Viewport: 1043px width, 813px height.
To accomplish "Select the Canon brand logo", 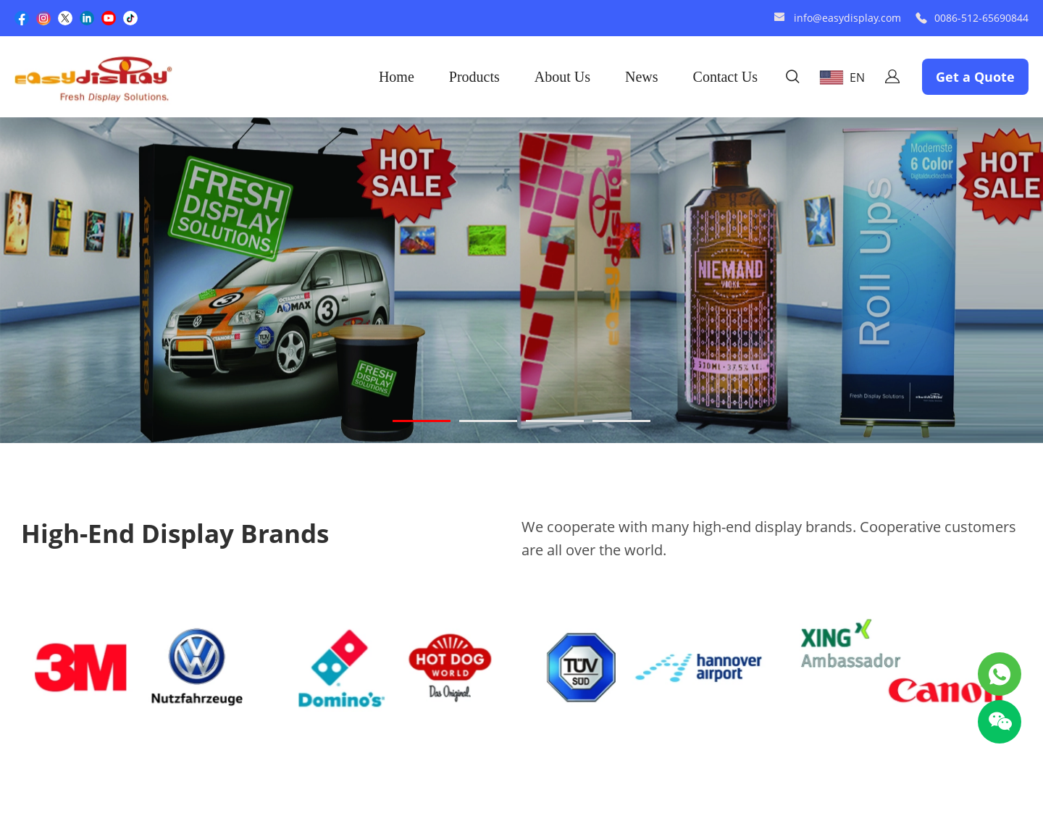I will click(x=945, y=691).
